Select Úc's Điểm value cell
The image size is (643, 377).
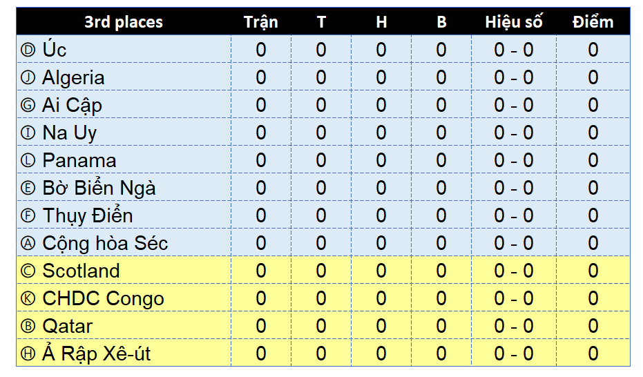coord(593,50)
